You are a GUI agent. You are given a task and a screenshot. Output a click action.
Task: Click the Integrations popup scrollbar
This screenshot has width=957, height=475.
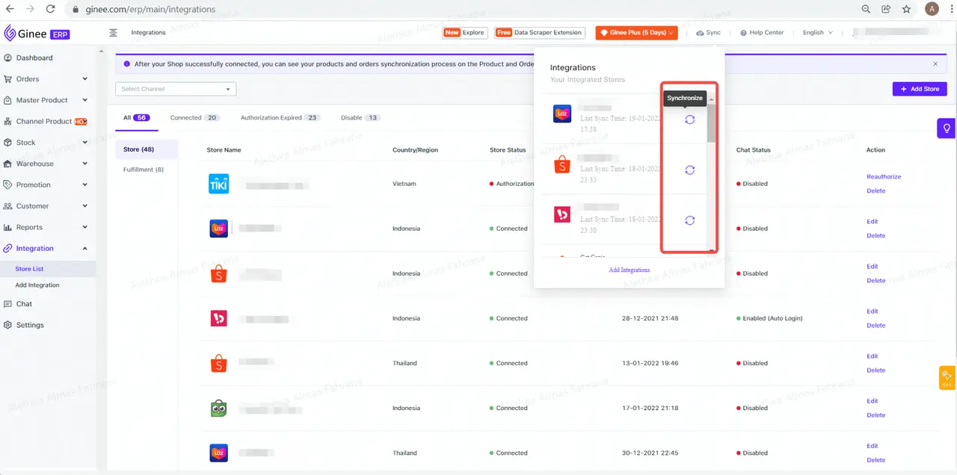coord(712,123)
